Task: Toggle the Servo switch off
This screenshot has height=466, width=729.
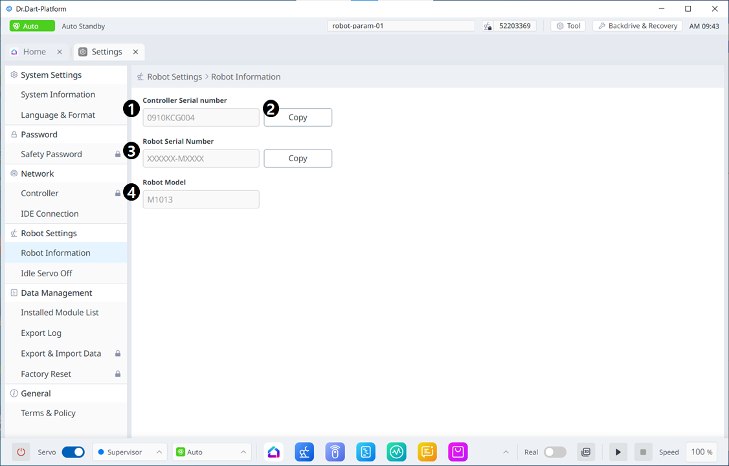Action: point(73,452)
